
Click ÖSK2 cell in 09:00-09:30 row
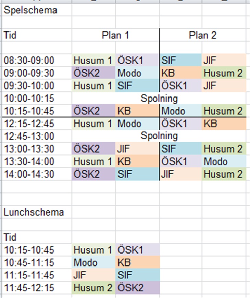point(93,73)
